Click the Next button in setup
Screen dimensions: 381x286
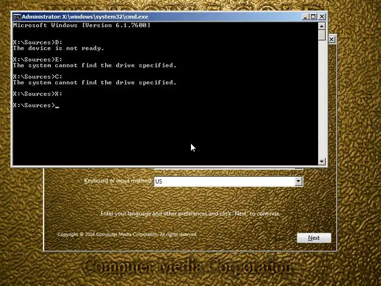point(314,238)
